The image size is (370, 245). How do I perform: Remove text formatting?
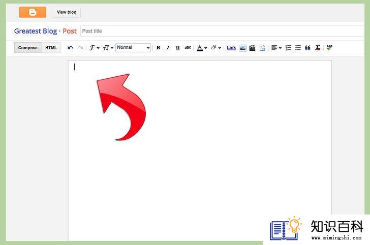[x=318, y=48]
